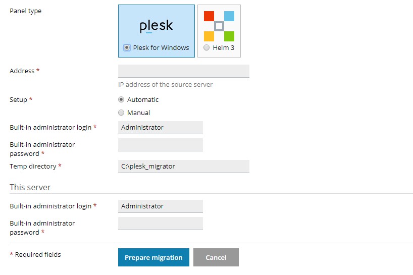Focus the source server Address field
The height and width of the screenshot is (275, 413).
[x=184, y=71]
